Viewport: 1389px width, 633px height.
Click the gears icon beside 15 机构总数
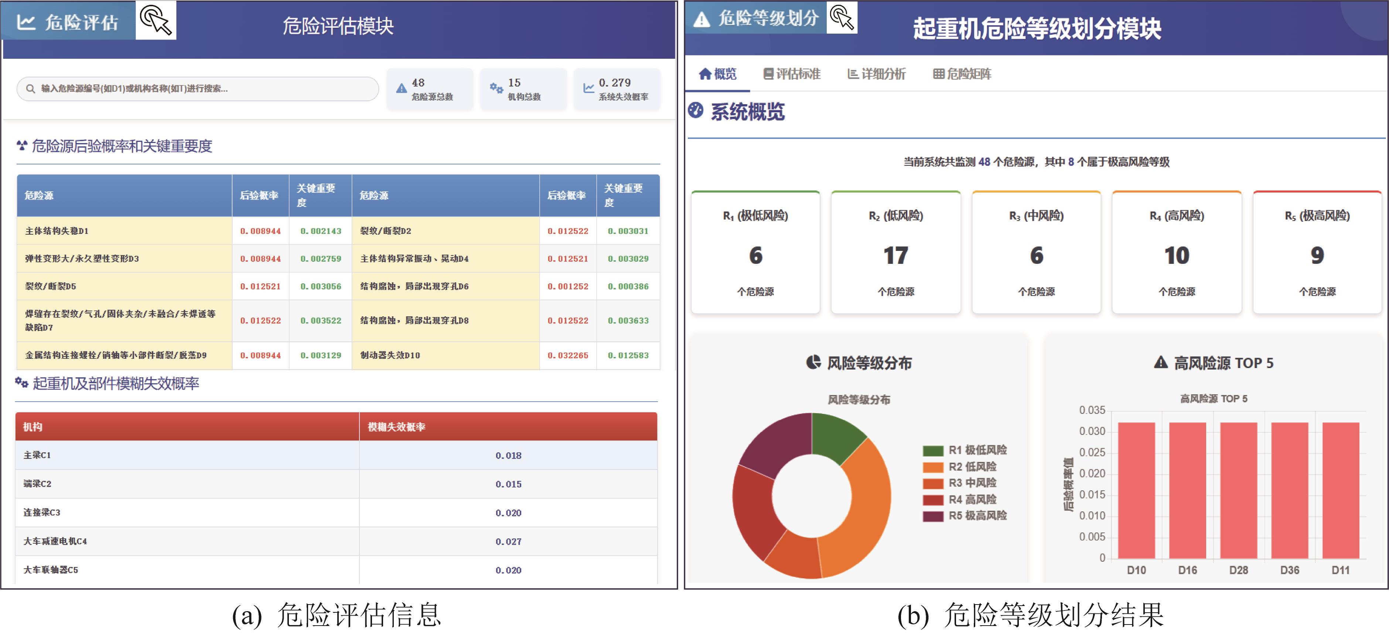pos(496,88)
